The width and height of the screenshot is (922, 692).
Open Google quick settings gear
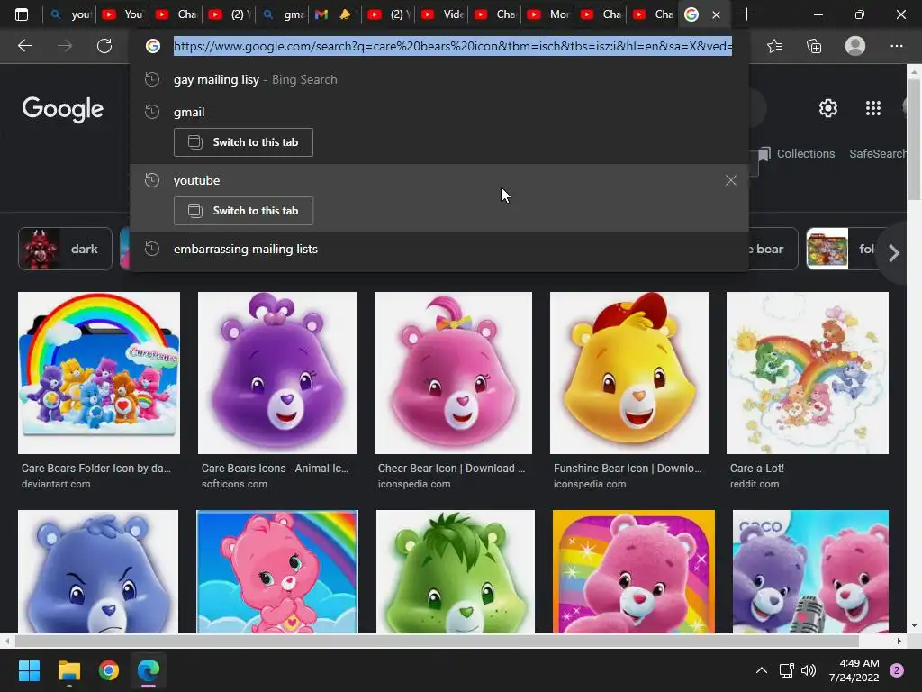(x=828, y=108)
